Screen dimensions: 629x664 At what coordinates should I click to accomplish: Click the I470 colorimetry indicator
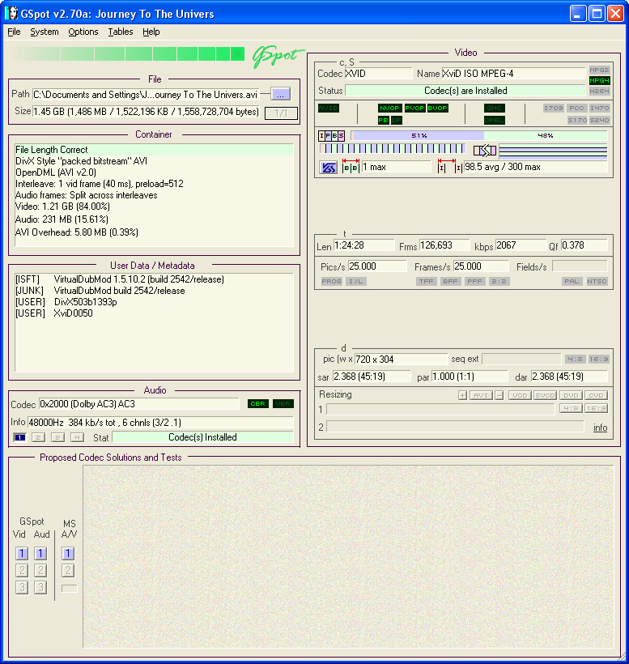click(599, 108)
